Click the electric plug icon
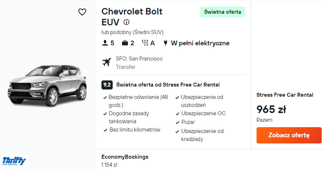 pyautogui.click(x=165, y=43)
